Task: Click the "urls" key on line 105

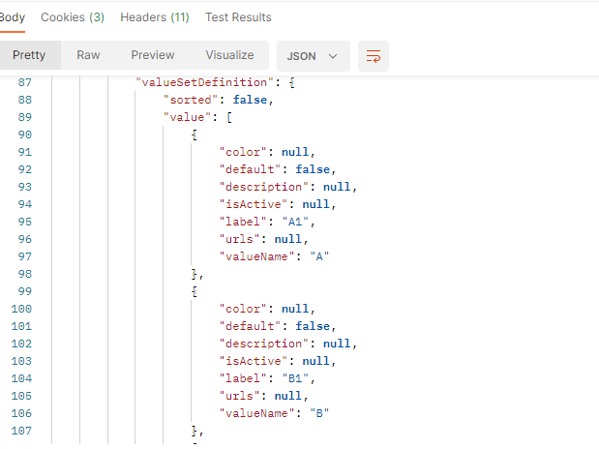Action: (240, 397)
